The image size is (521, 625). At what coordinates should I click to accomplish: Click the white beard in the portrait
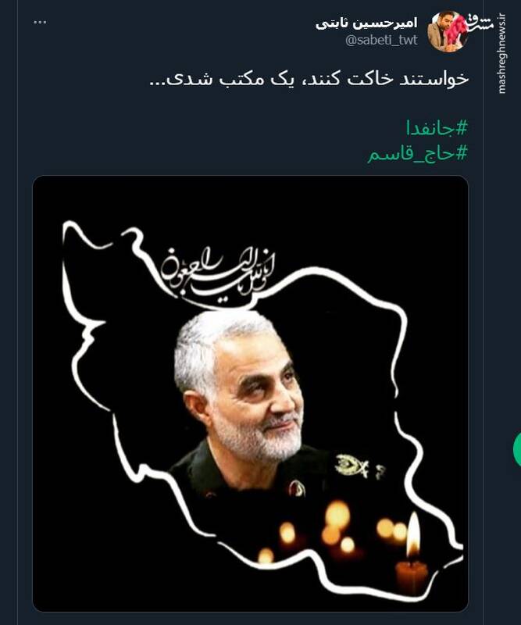pos(259,438)
